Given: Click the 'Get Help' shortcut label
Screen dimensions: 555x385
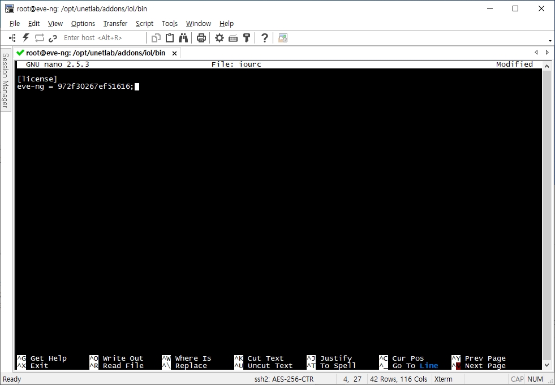Looking at the screenshot, I should point(49,358).
